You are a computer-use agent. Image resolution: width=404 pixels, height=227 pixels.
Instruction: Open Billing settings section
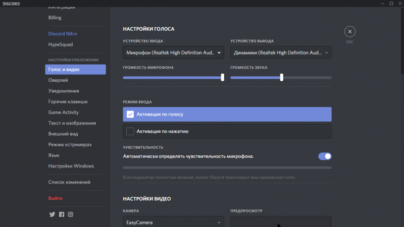coord(55,18)
